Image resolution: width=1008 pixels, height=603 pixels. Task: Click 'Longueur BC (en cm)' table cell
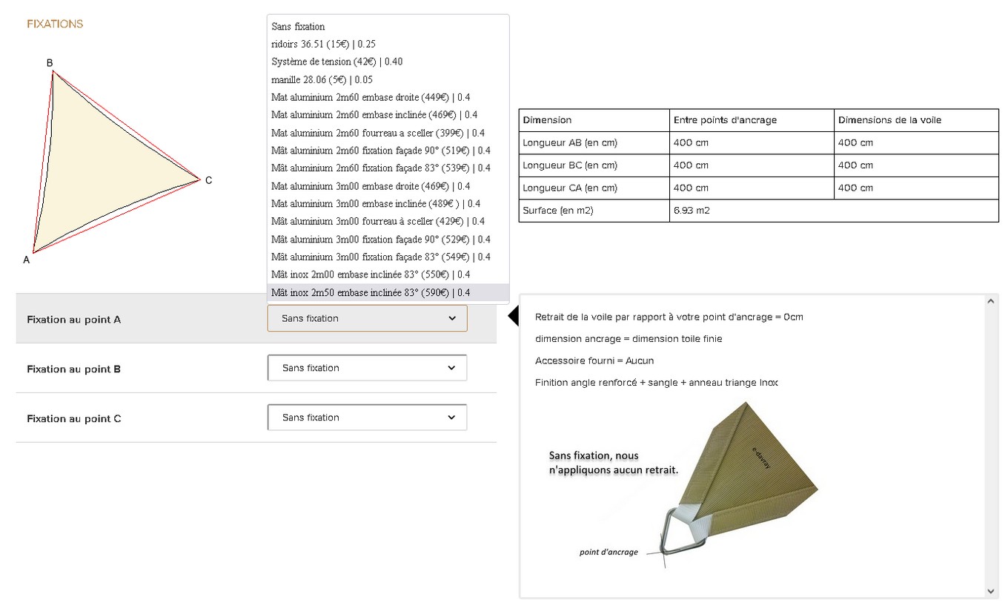[594, 165]
